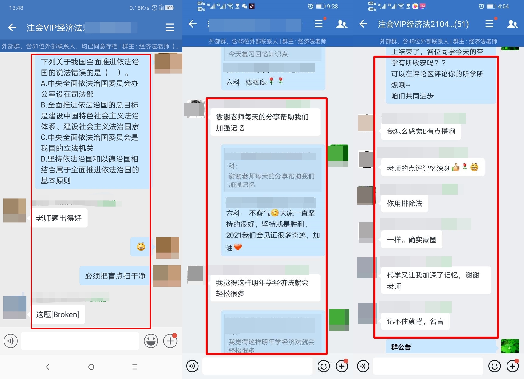Open the 群公告 group announcement

tap(401, 346)
